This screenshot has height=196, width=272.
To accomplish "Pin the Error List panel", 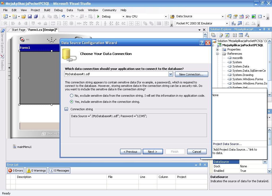I will (200, 165).
